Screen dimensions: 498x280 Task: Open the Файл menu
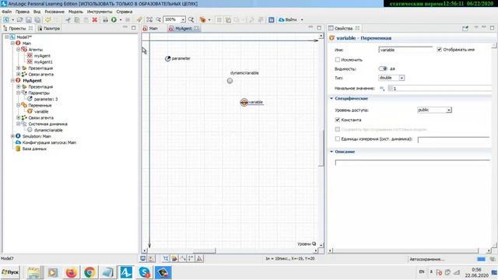(7, 12)
